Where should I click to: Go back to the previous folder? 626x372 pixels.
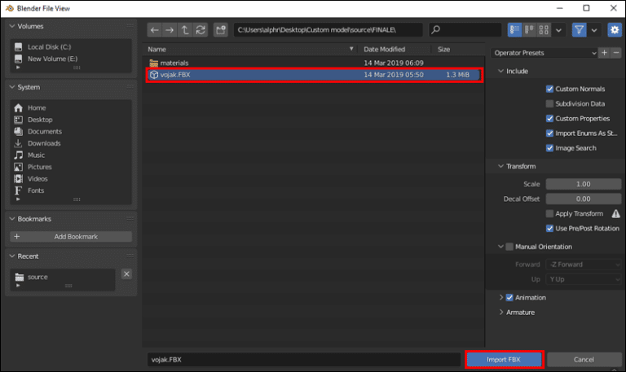[x=155, y=30]
